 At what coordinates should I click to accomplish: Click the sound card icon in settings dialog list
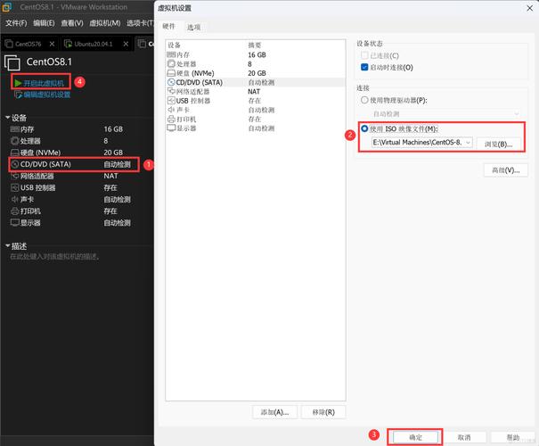171,110
